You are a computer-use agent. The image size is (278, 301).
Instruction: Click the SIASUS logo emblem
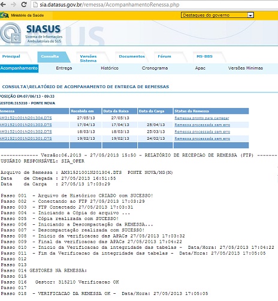11,33
